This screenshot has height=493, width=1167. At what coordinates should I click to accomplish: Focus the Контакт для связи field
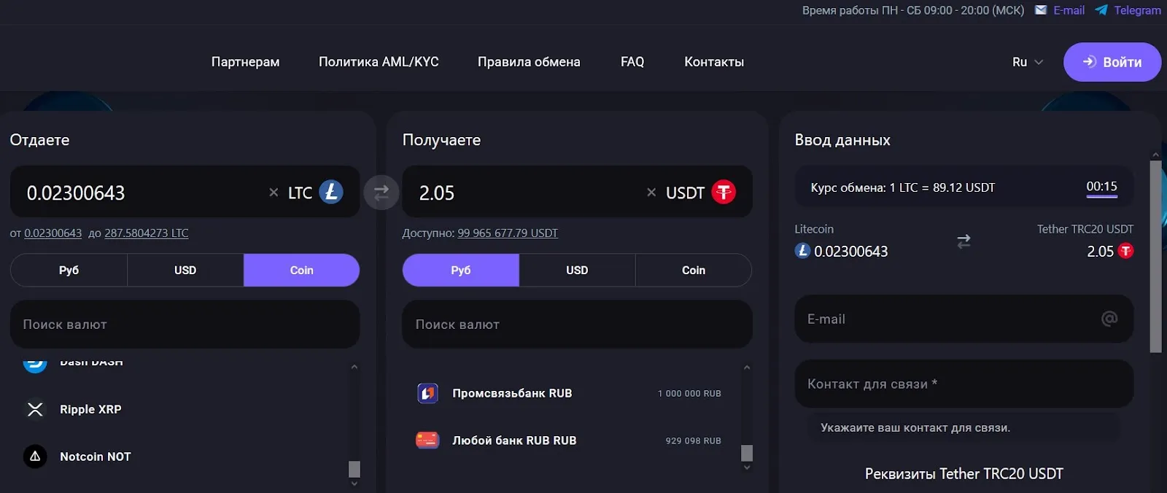964,384
